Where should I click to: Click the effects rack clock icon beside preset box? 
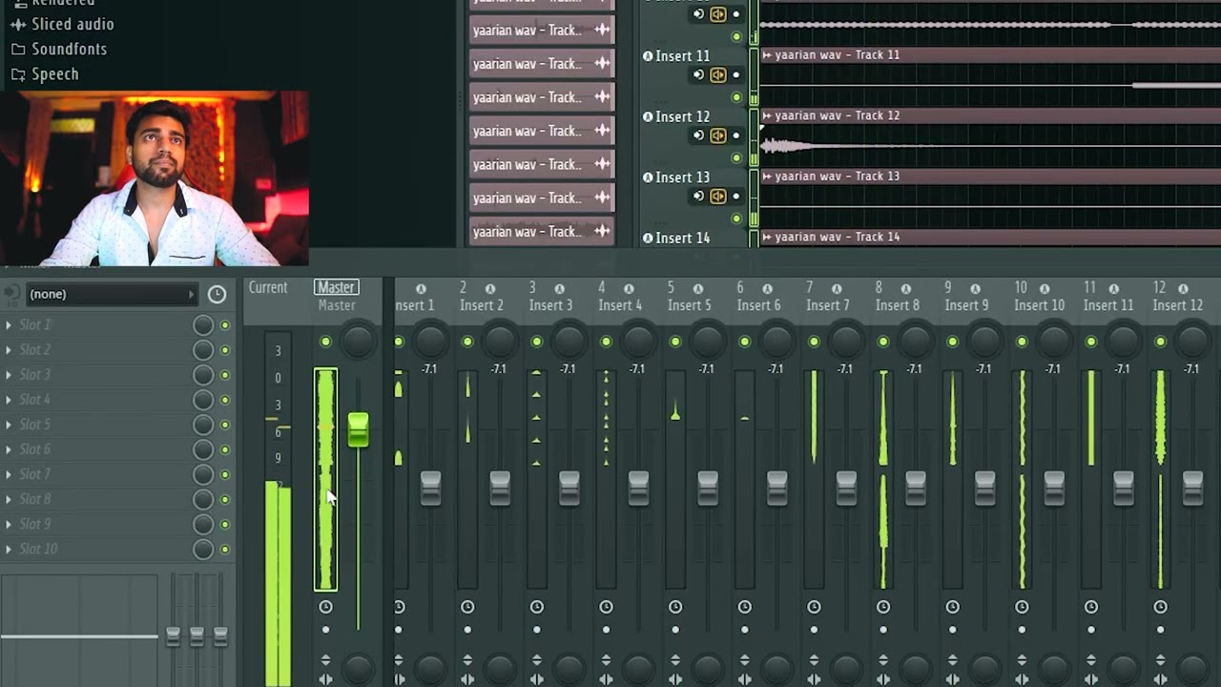point(217,294)
